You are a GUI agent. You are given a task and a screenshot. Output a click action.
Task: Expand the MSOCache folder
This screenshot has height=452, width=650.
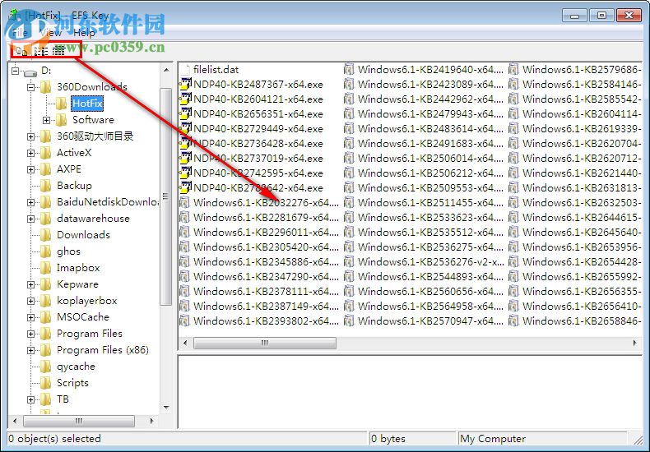pyautogui.click(x=30, y=317)
